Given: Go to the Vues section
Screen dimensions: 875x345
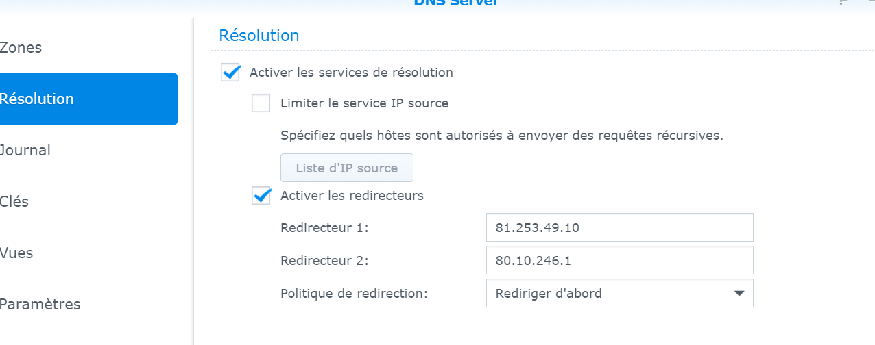Looking at the screenshot, I should point(16,253).
